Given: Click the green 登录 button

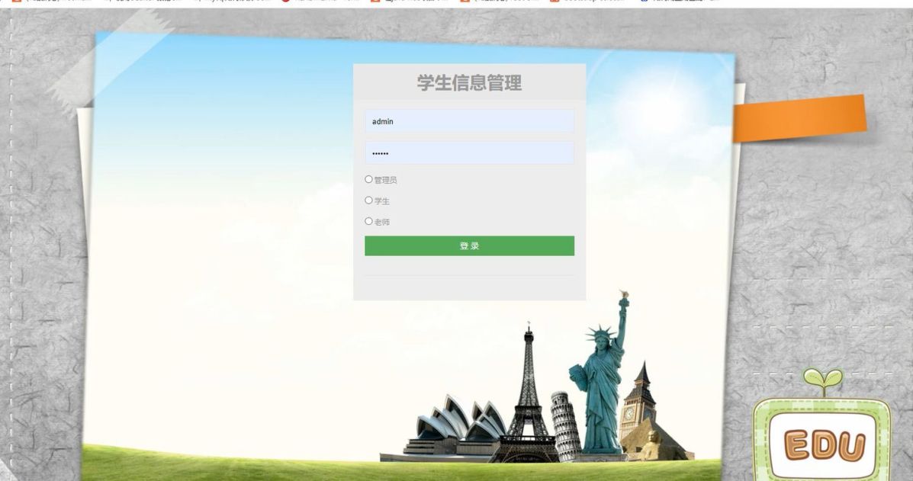Looking at the screenshot, I should [469, 245].
